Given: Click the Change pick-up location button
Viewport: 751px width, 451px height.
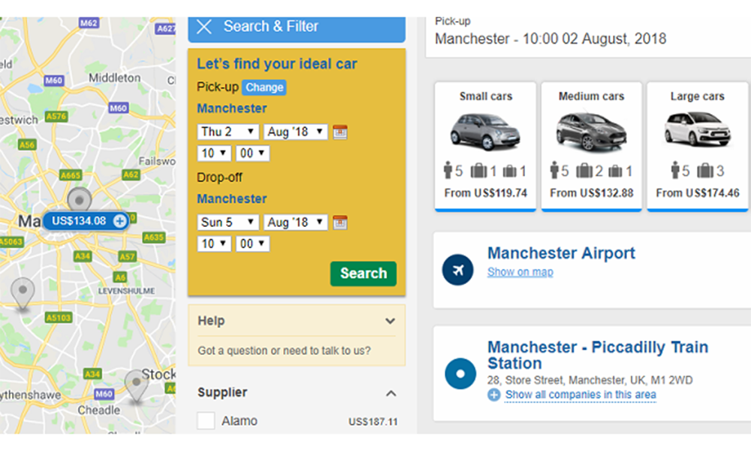Looking at the screenshot, I should [x=264, y=87].
